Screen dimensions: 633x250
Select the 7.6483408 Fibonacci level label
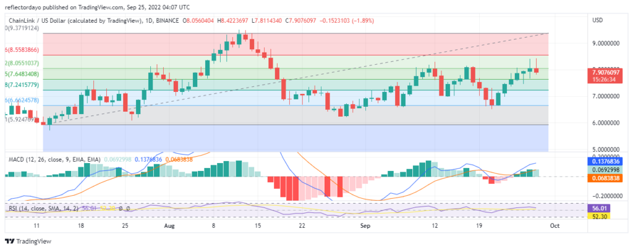[x=23, y=74]
